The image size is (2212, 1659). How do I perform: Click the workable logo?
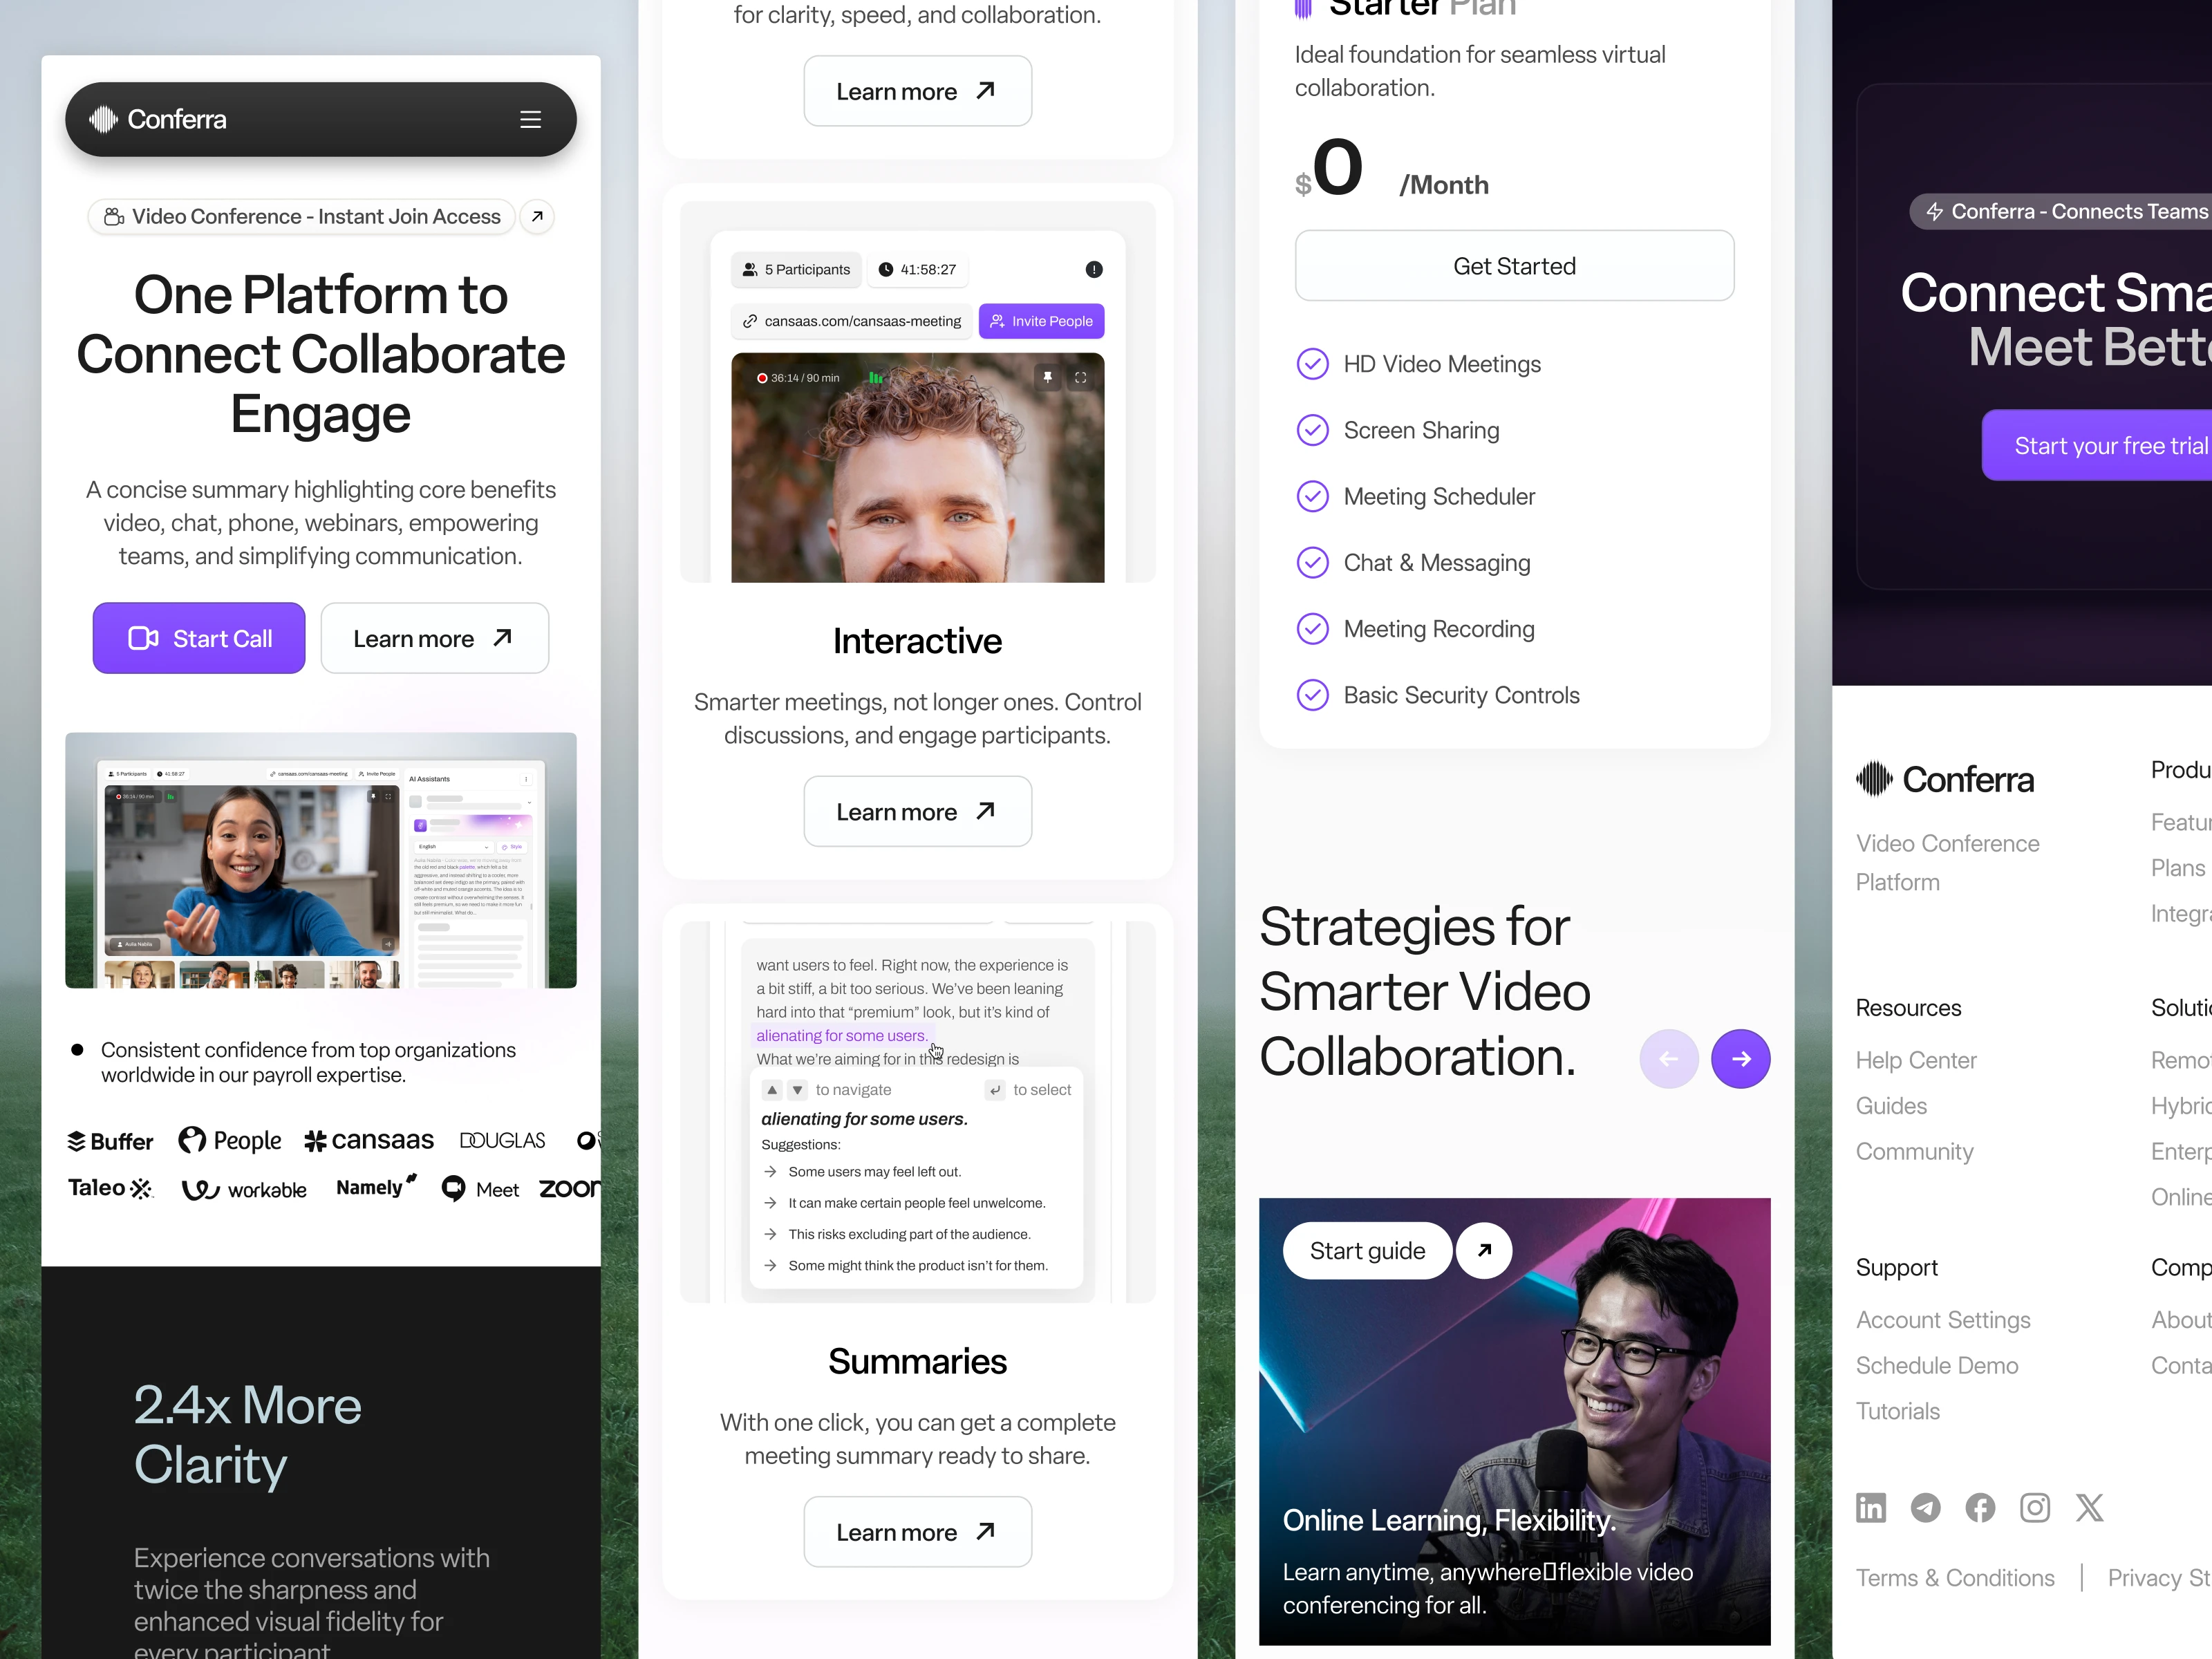[x=244, y=1189]
